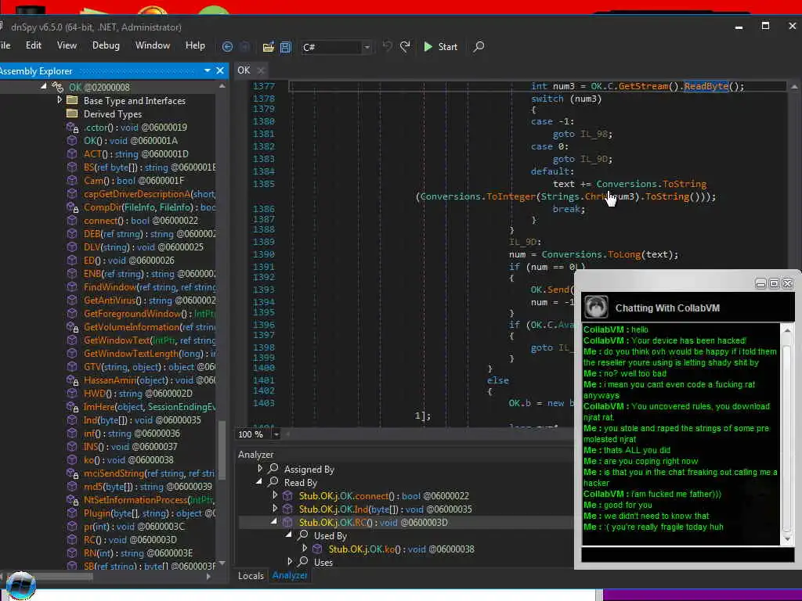Navigate backward with the back arrow icon
Viewport: 802px width, 601px height.
coord(228,47)
